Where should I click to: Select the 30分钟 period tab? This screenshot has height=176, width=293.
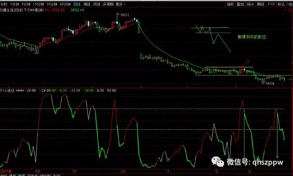point(52,4)
